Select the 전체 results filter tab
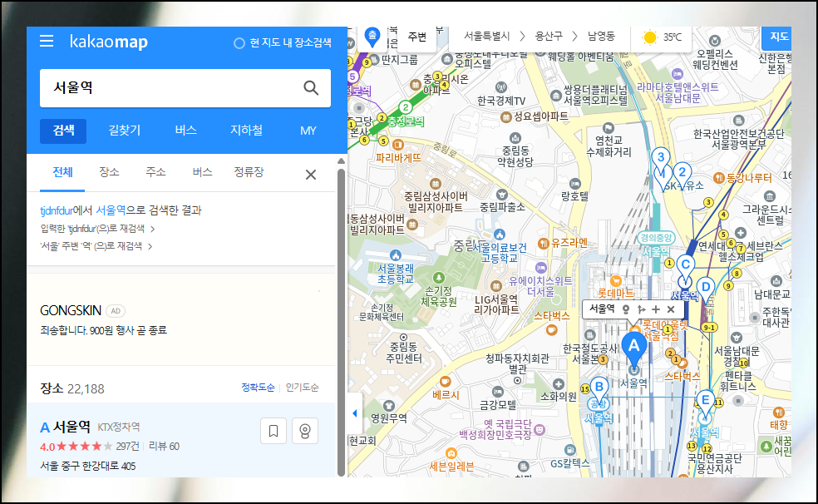The width and height of the screenshot is (818, 504). pyautogui.click(x=62, y=172)
